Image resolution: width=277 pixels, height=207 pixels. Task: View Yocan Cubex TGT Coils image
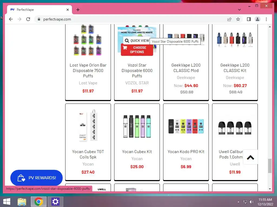pyautogui.click(x=88, y=125)
